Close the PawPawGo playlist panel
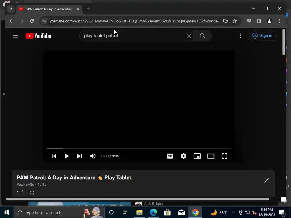 click(267, 180)
